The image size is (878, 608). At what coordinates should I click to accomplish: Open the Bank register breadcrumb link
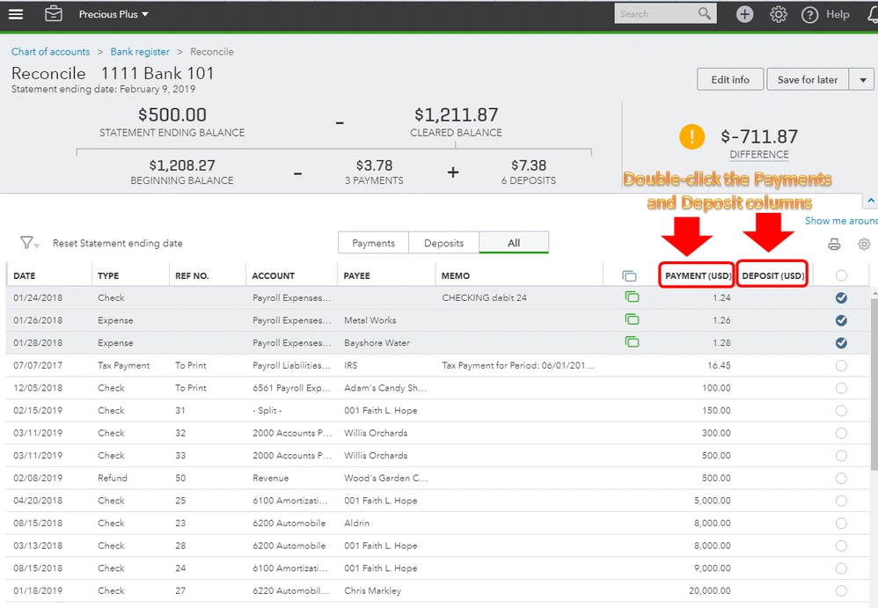click(140, 51)
